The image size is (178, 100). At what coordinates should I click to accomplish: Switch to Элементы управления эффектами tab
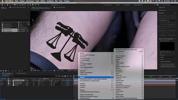tap(19, 7)
